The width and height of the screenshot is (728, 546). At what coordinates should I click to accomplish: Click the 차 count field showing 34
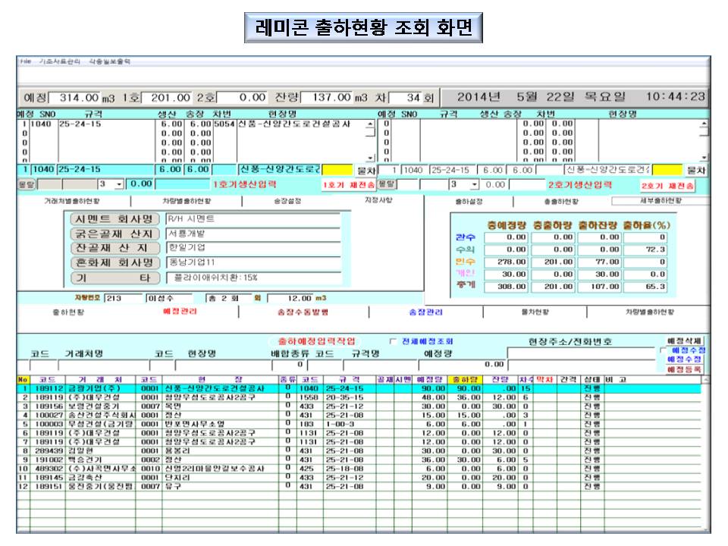[x=405, y=98]
